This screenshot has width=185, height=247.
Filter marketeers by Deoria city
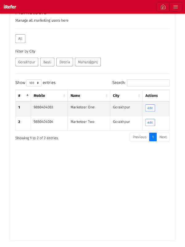point(65,62)
